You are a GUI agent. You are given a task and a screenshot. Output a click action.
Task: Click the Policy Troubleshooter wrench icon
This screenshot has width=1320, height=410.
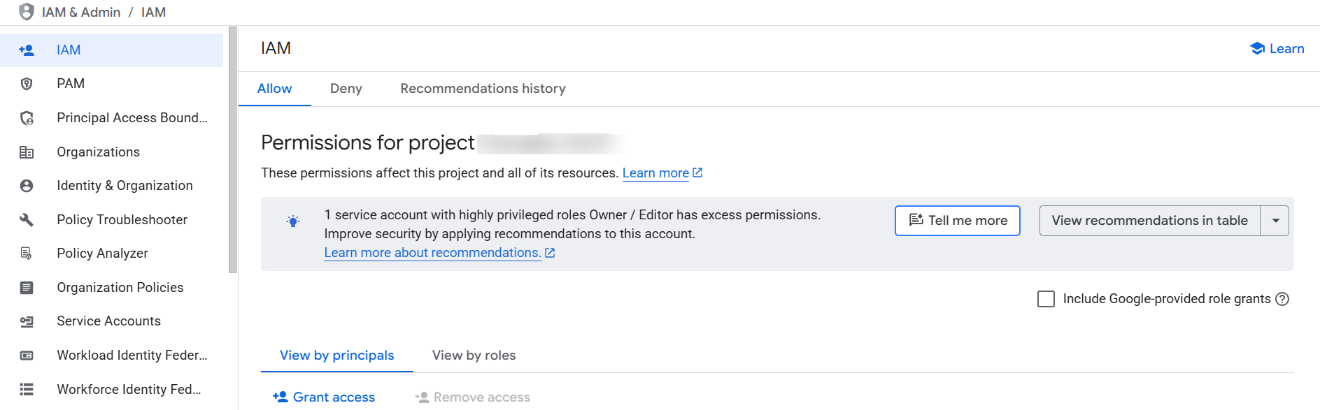(27, 220)
